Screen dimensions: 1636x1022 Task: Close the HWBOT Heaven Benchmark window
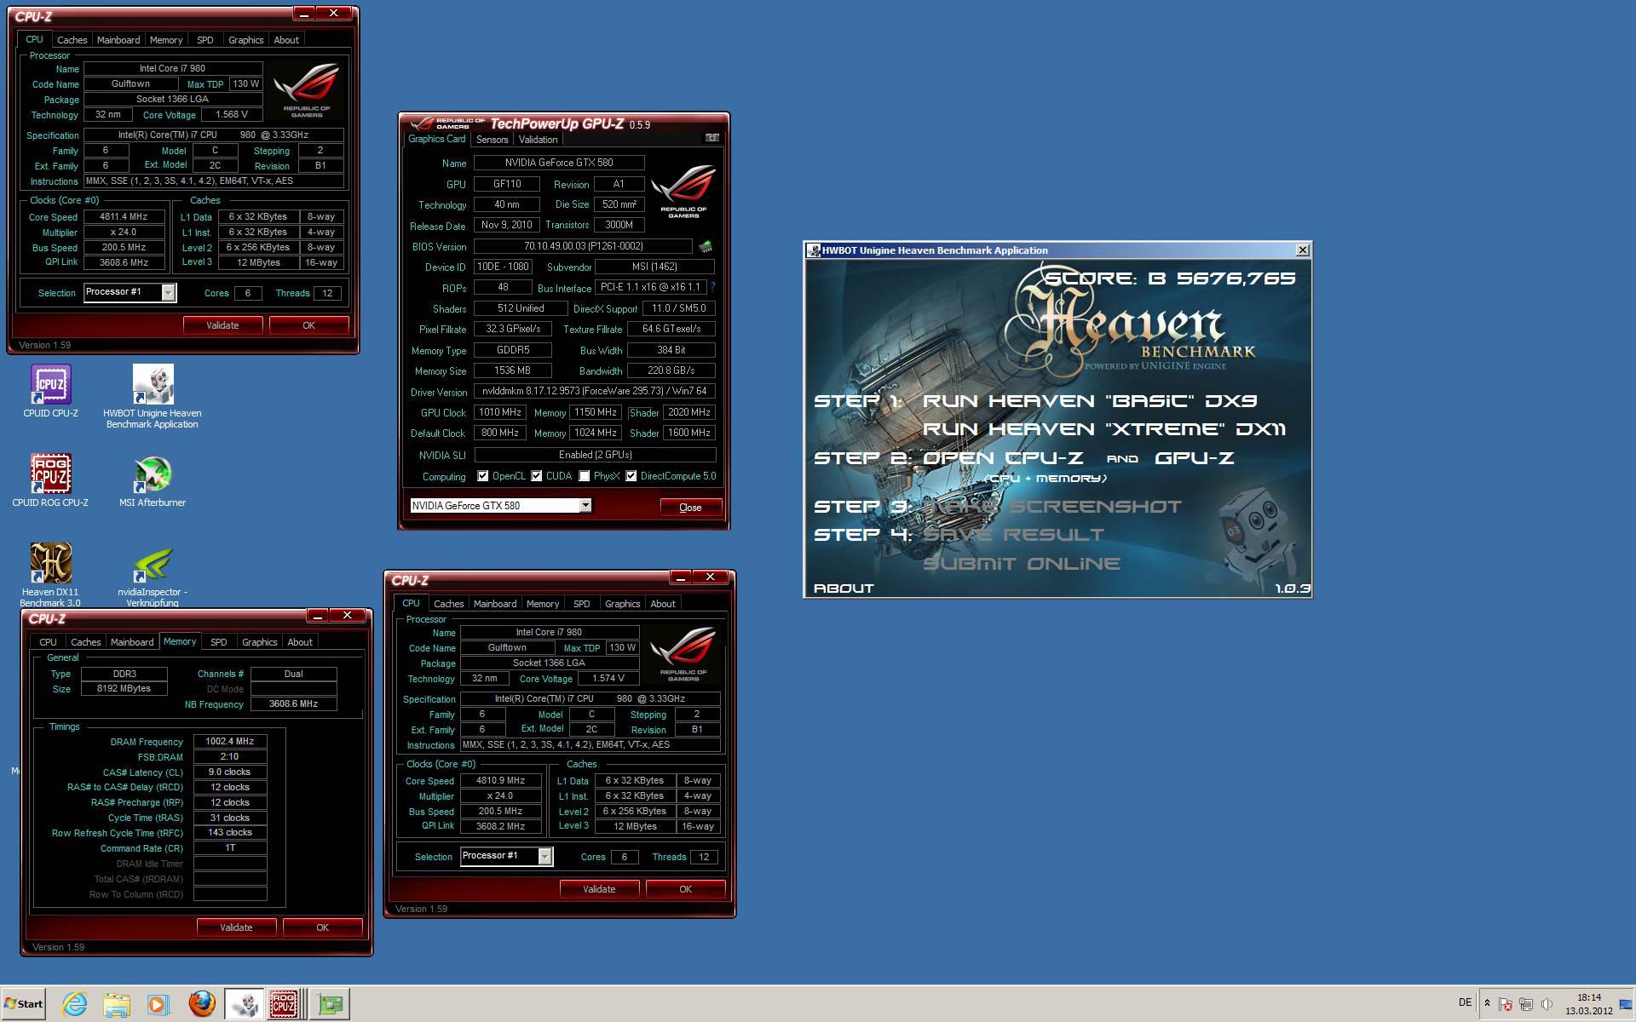1302,250
